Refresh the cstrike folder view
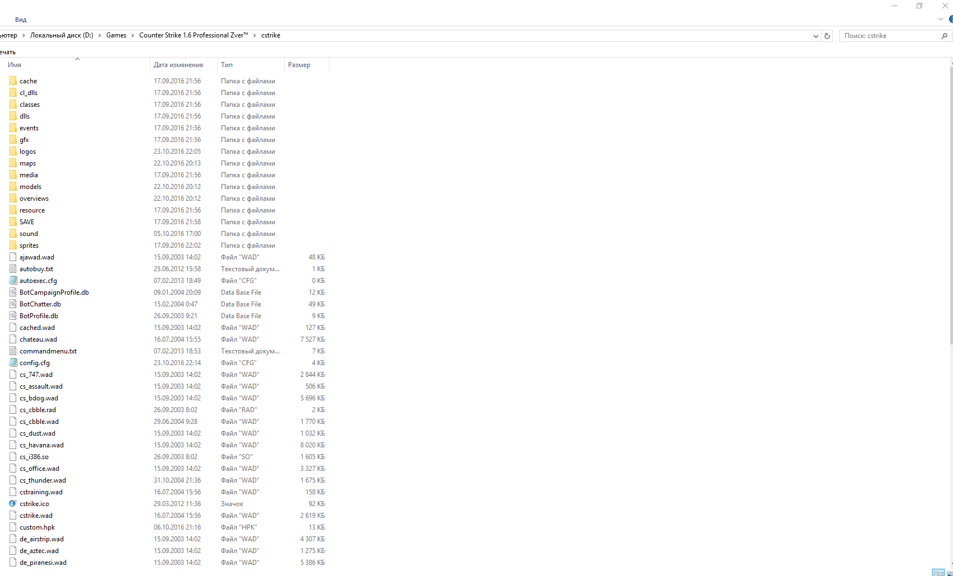 827,36
